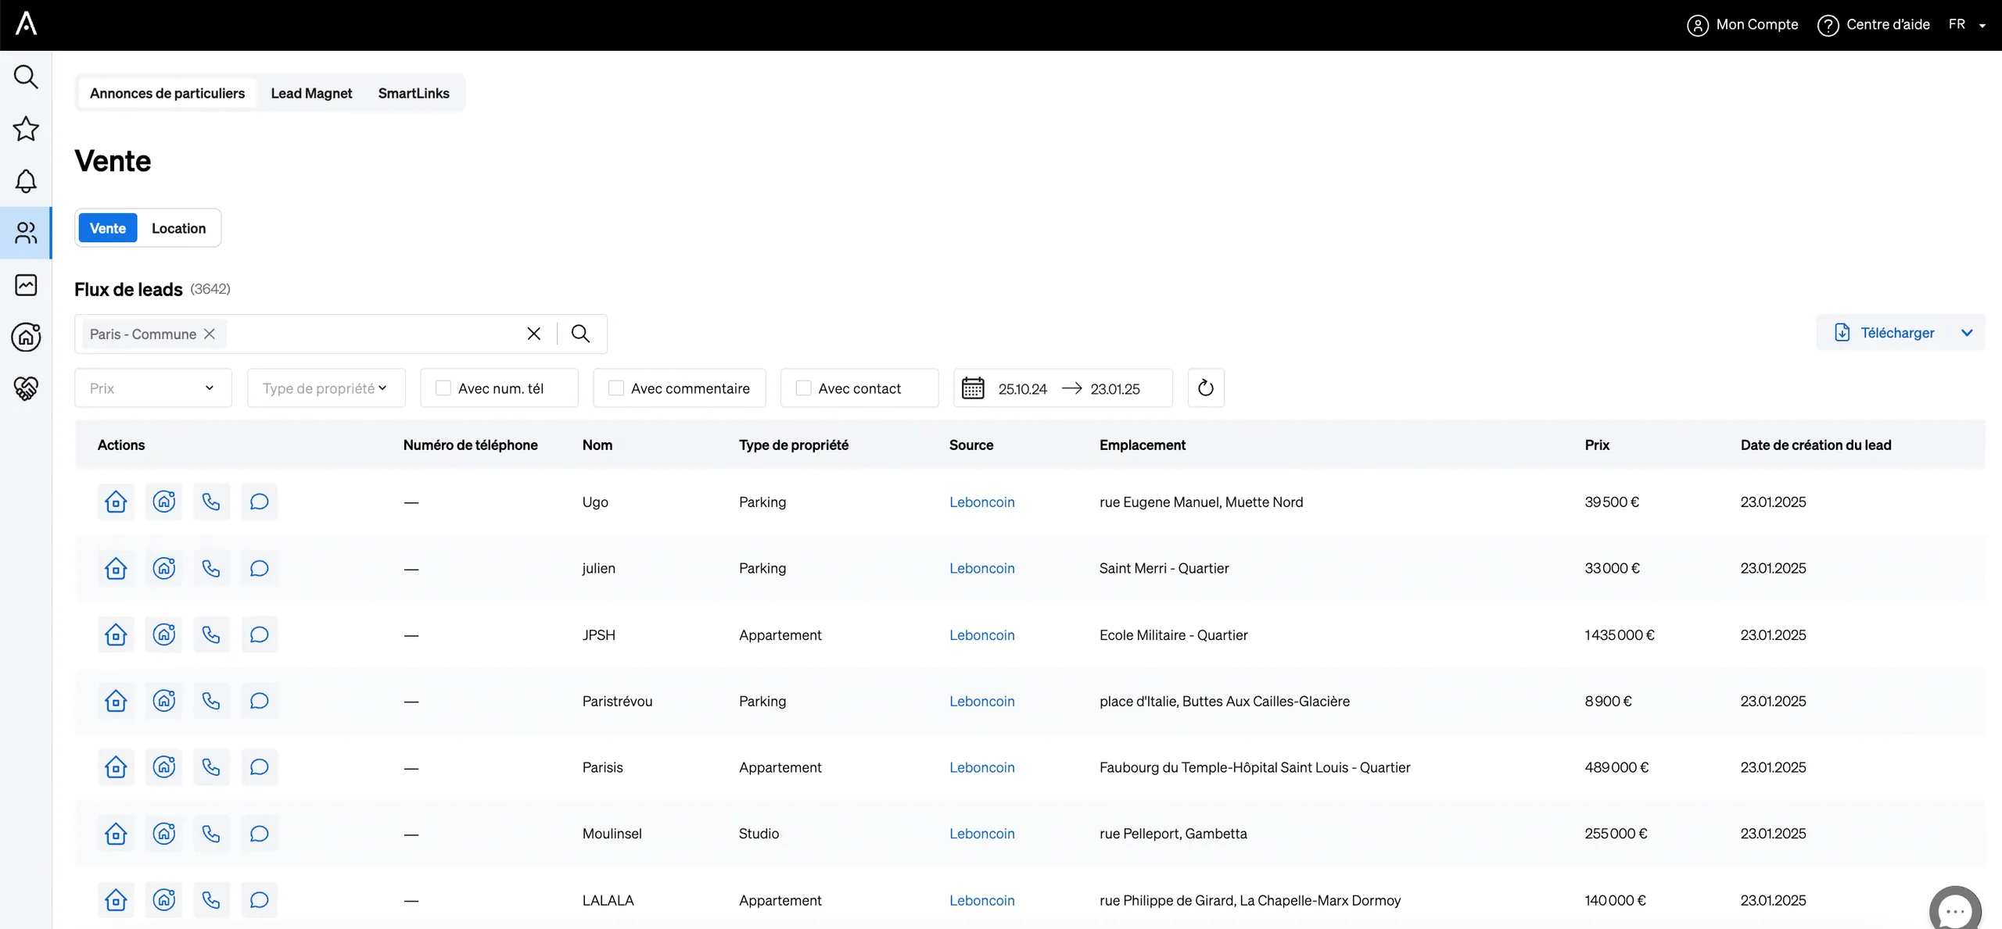Click the app logo at top left

26,23
